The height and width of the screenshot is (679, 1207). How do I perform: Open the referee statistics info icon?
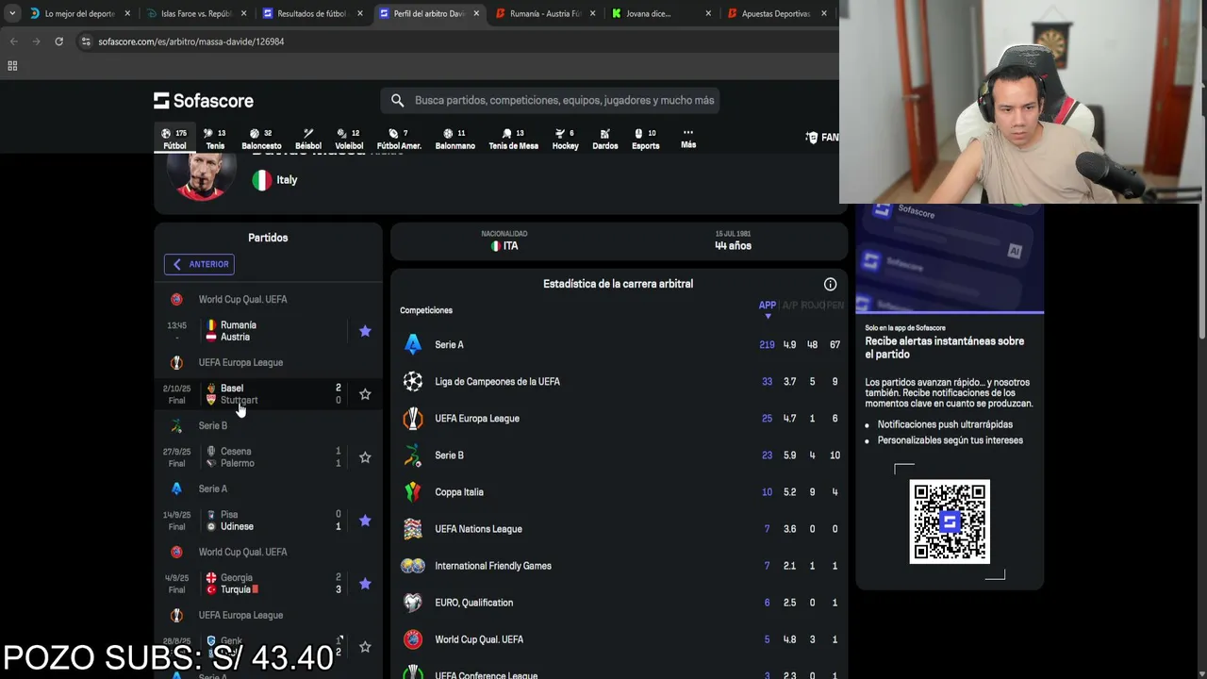[830, 284]
